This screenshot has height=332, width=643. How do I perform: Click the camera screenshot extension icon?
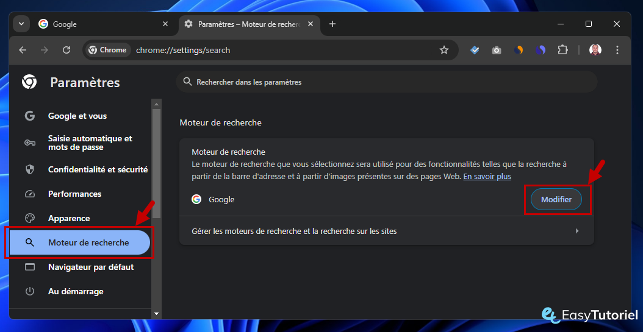(497, 50)
